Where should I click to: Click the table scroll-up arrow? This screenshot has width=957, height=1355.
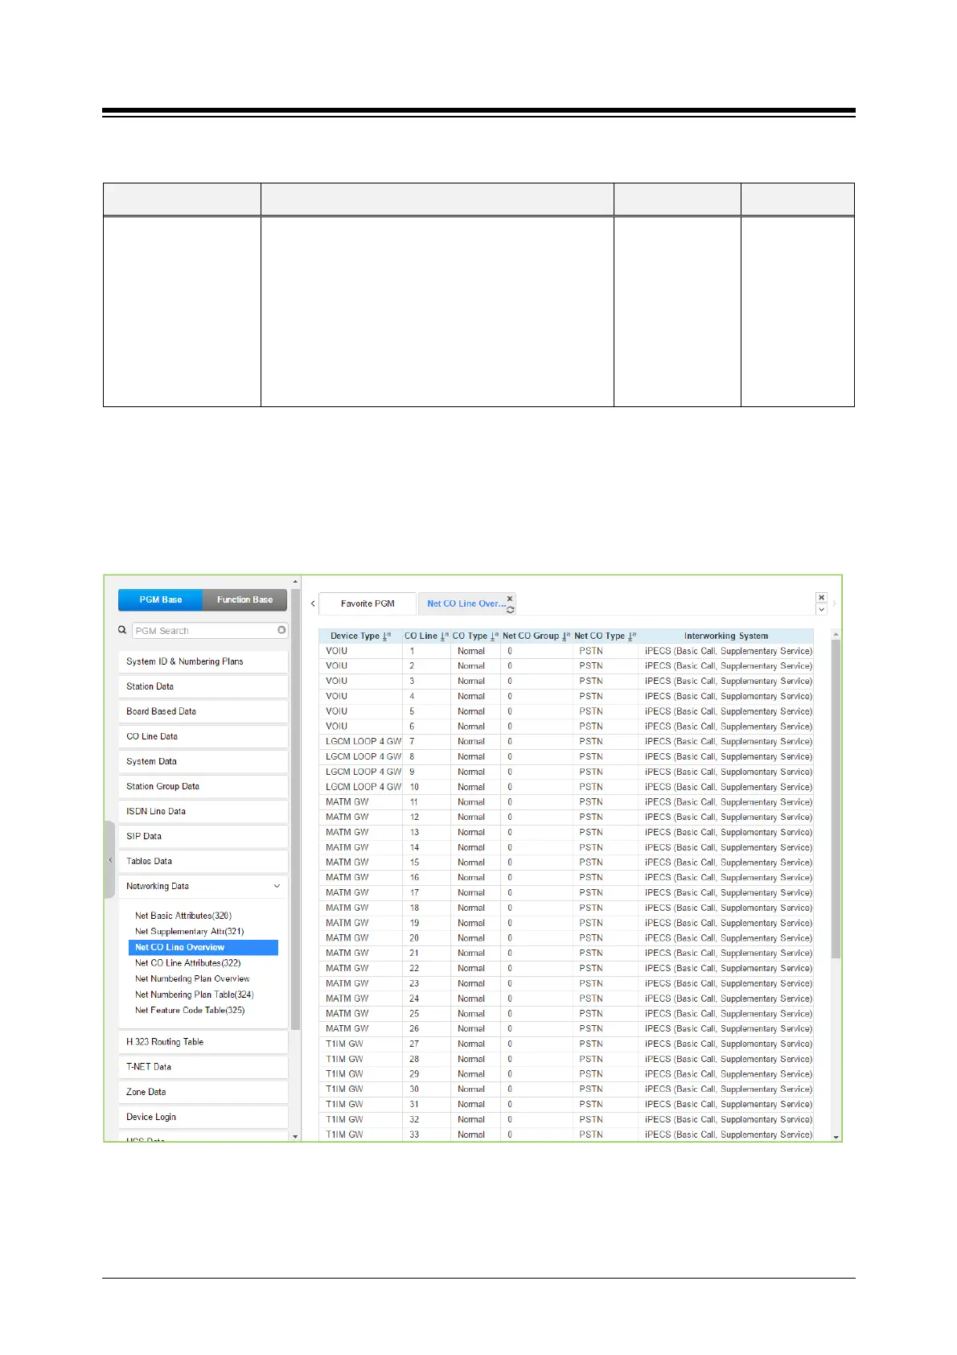pyautogui.click(x=836, y=634)
